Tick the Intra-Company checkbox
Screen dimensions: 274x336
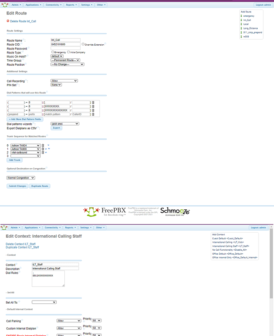[x=68, y=52]
